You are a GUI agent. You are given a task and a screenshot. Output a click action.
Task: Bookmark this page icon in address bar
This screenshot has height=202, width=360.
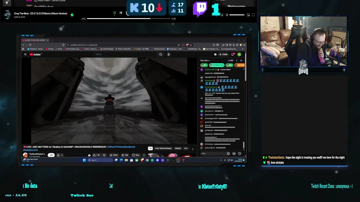pyautogui.click(x=63, y=45)
